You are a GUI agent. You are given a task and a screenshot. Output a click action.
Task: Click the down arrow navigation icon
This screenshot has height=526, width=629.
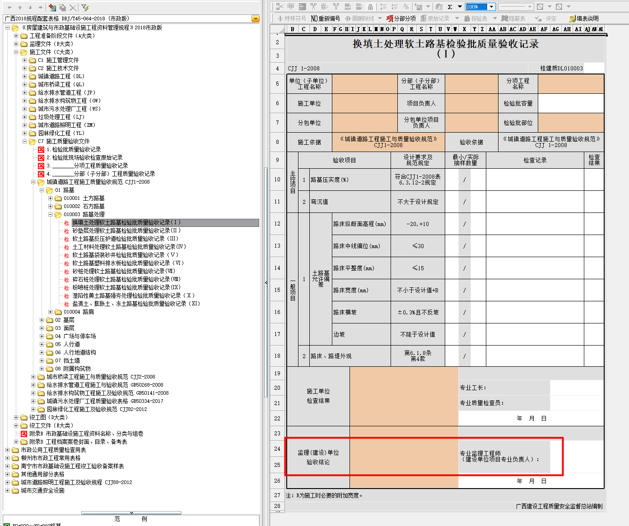tap(30, 8)
